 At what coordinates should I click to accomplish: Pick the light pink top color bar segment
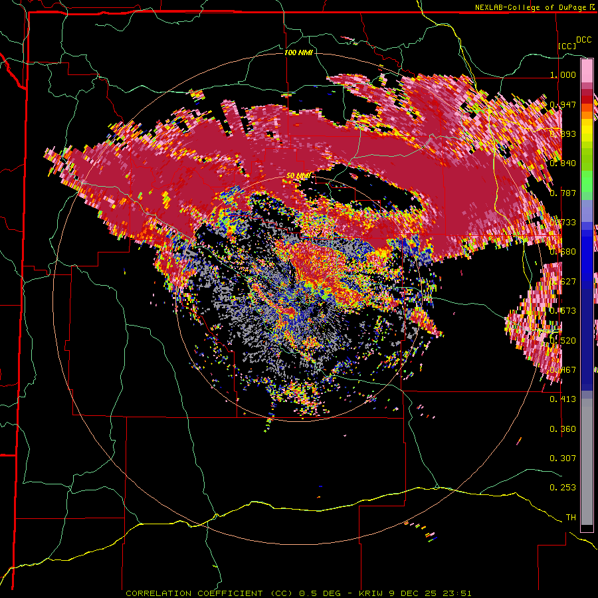click(x=587, y=70)
